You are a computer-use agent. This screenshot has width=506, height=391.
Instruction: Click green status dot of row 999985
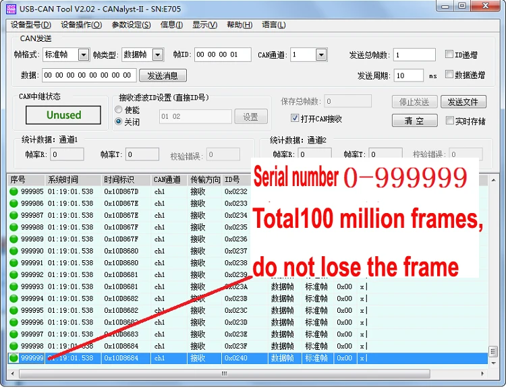click(x=13, y=191)
